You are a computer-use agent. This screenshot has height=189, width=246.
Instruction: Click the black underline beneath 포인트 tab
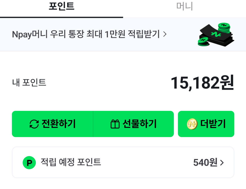(61, 17)
